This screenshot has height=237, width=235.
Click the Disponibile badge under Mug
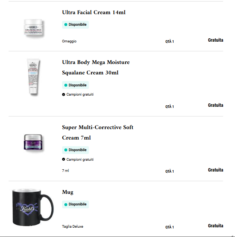point(75,204)
